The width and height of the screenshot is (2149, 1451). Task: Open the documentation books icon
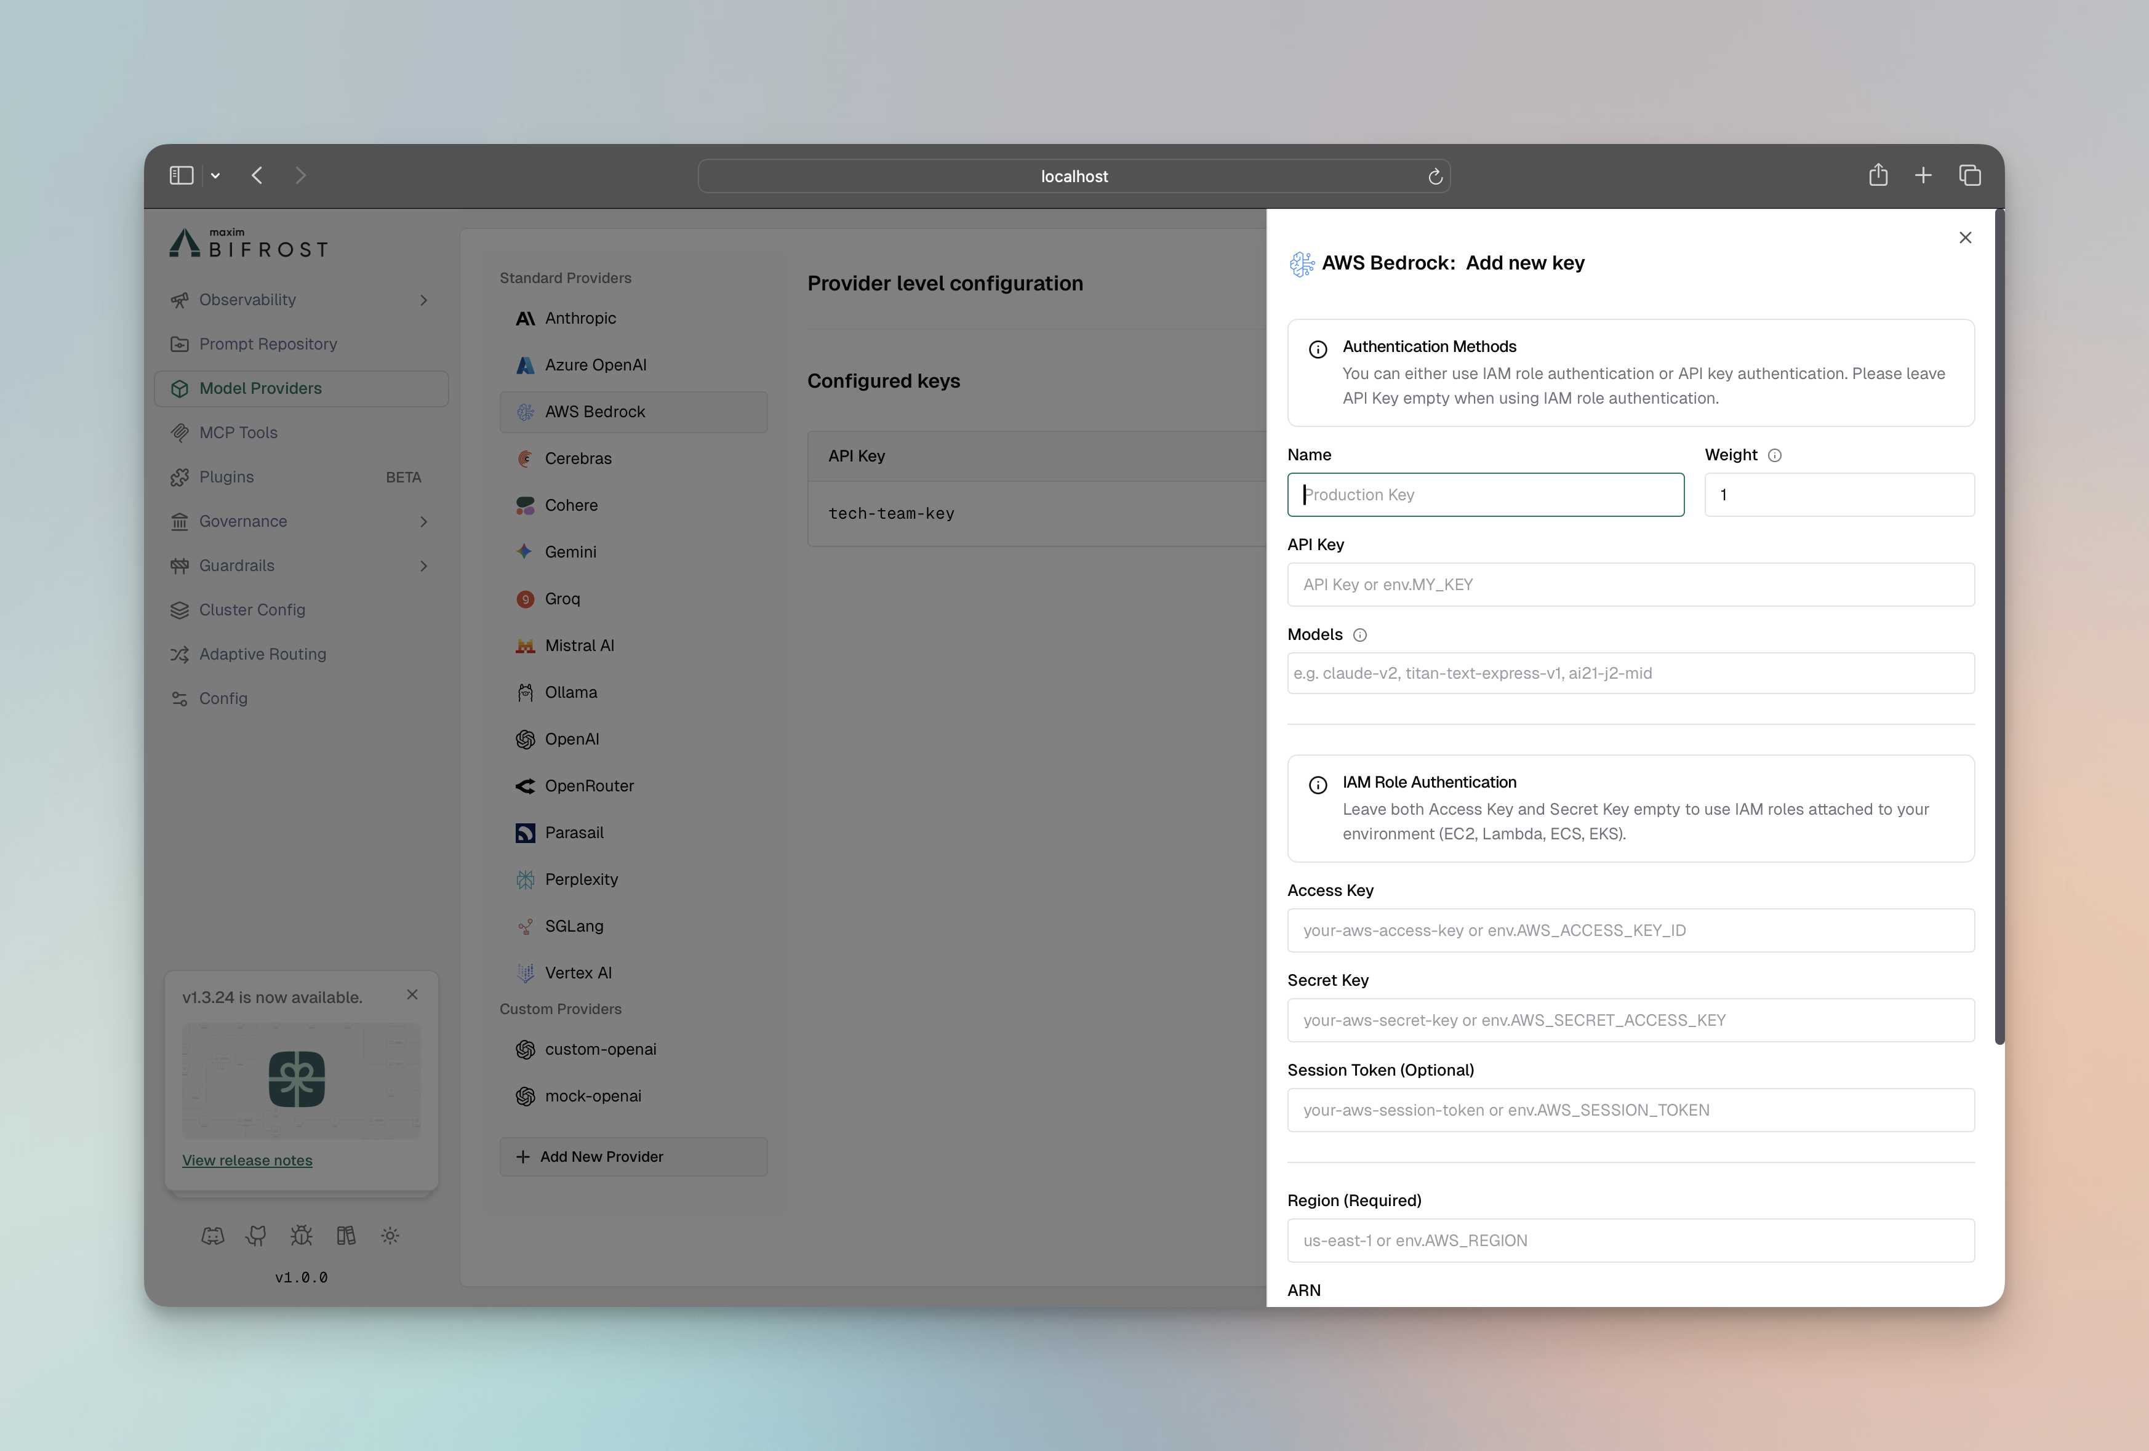point(346,1234)
